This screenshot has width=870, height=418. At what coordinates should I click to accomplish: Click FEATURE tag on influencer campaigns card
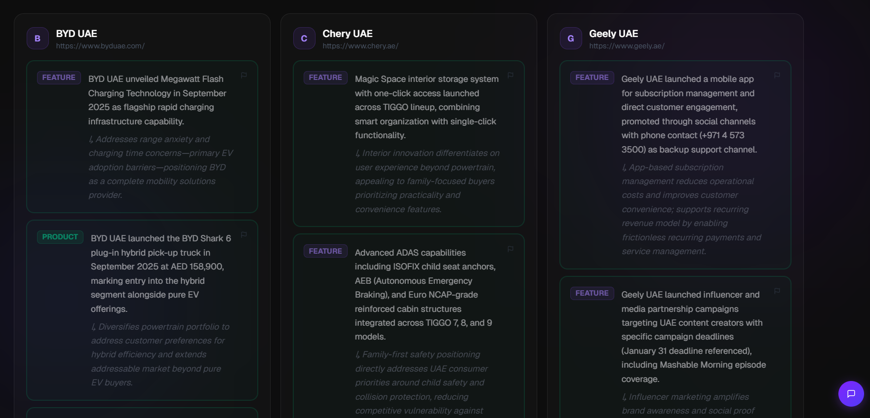point(592,293)
